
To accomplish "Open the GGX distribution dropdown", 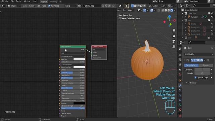I will pos(73,53).
